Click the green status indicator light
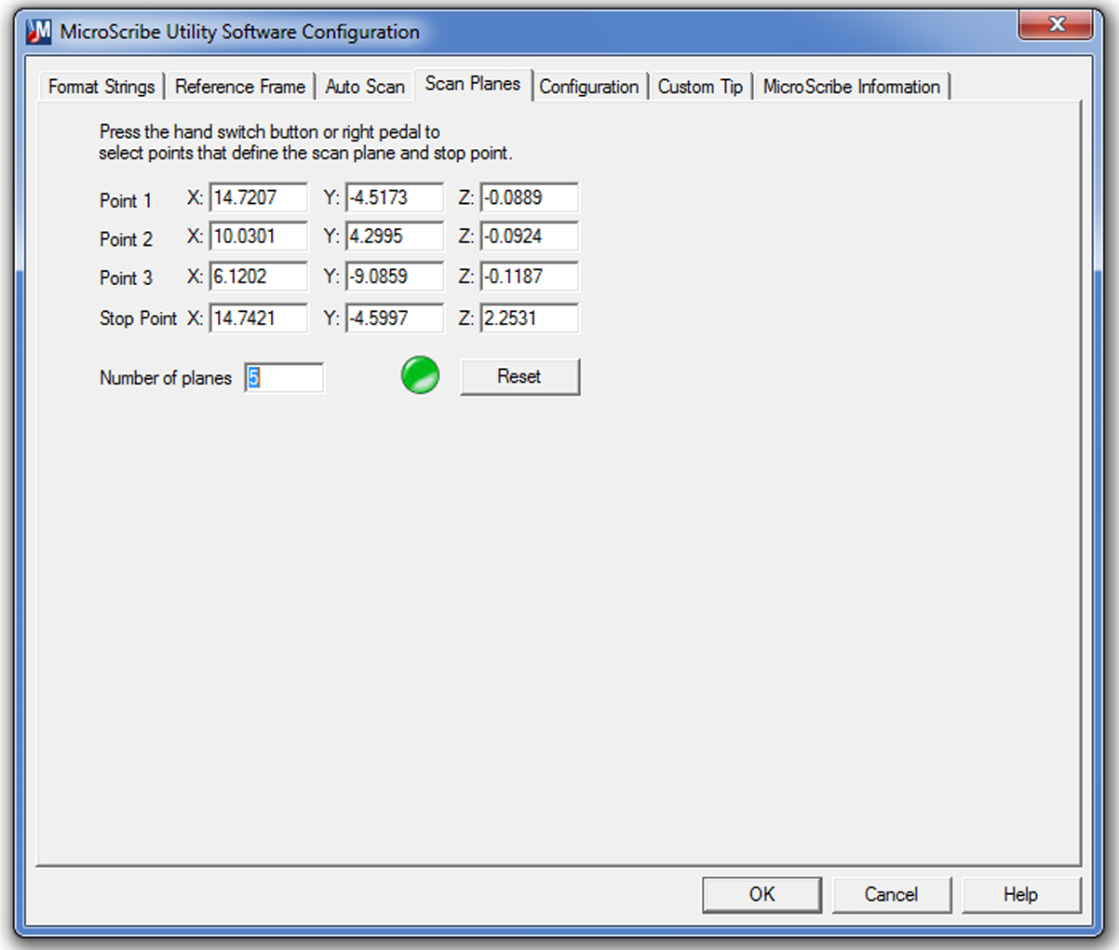Image resolution: width=1119 pixels, height=950 pixels. pyautogui.click(x=420, y=375)
